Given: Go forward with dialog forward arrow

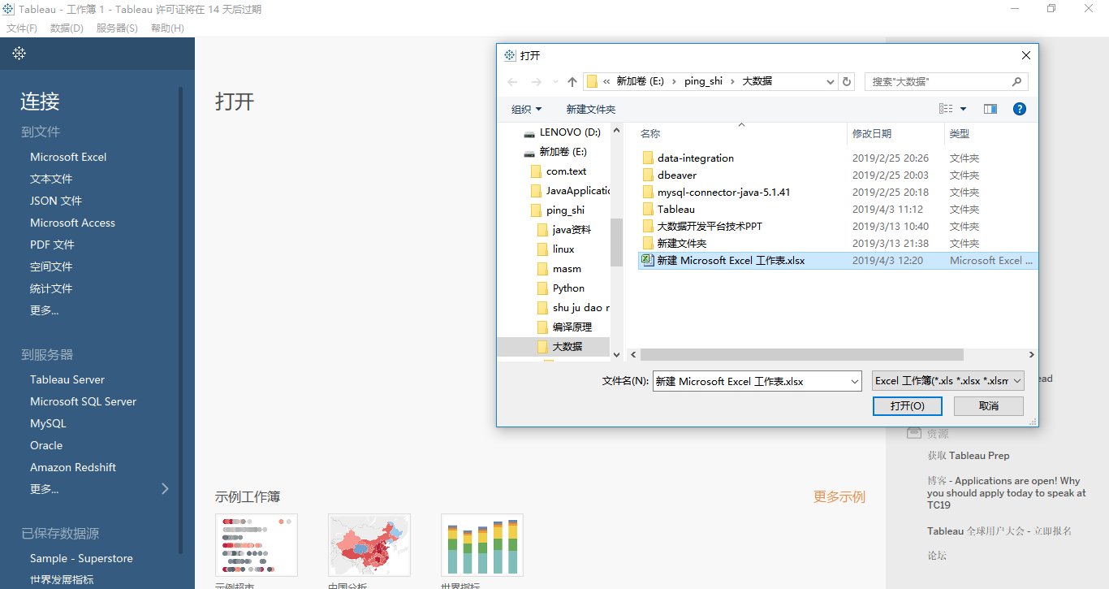Looking at the screenshot, I should pos(536,82).
